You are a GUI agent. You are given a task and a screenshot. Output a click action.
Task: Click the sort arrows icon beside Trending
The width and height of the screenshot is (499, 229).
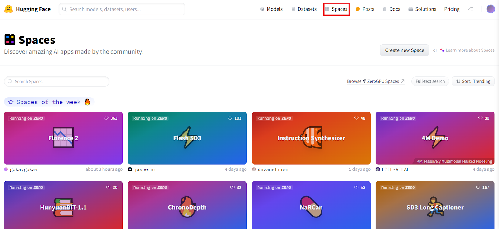458,81
